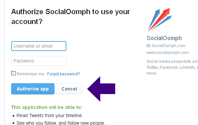Focus the Password field

(x=39, y=61)
